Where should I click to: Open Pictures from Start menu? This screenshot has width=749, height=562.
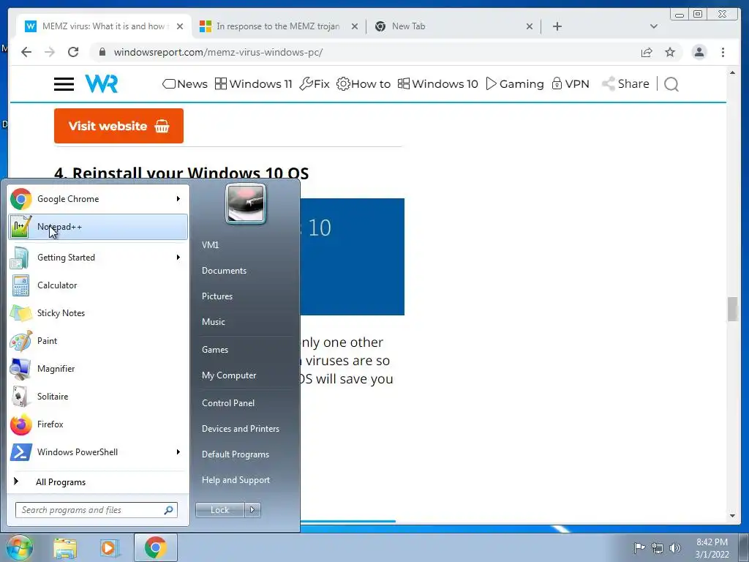click(x=217, y=296)
